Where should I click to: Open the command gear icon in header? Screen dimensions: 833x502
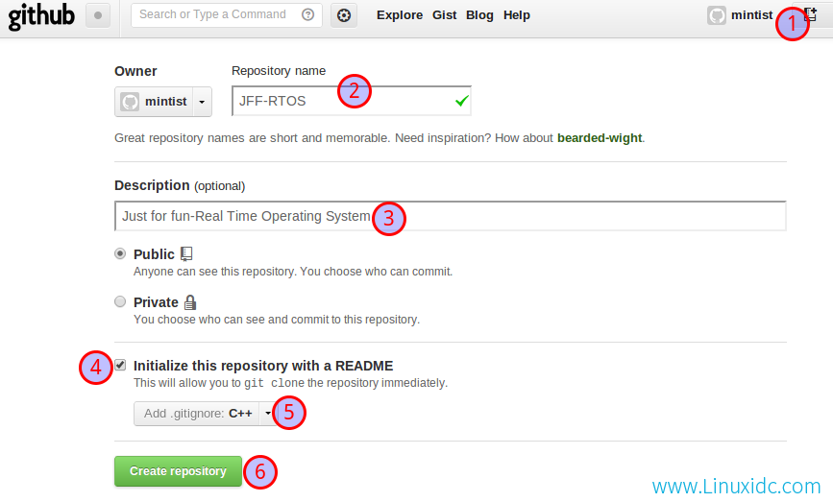tap(344, 15)
